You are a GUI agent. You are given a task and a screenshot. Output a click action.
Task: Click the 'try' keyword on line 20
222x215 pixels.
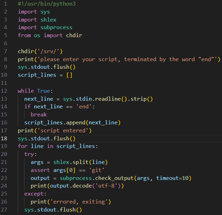[29, 154]
